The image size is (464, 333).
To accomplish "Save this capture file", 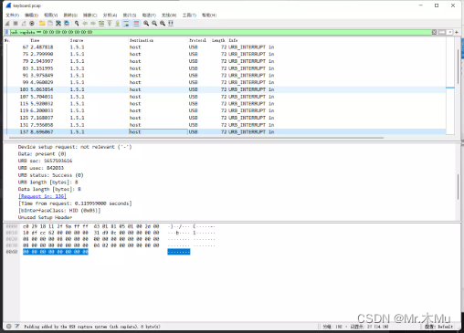I will (50, 24).
